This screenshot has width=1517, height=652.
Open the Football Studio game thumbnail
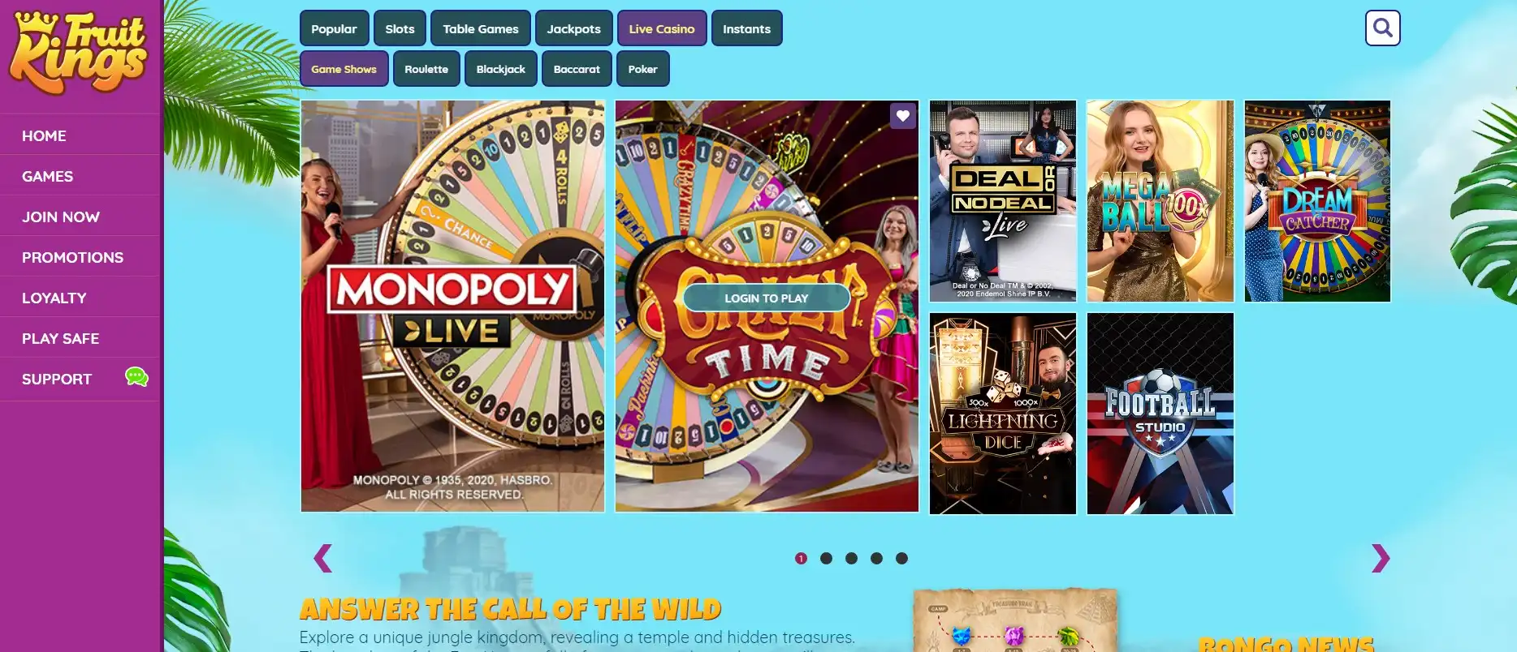[1160, 414]
